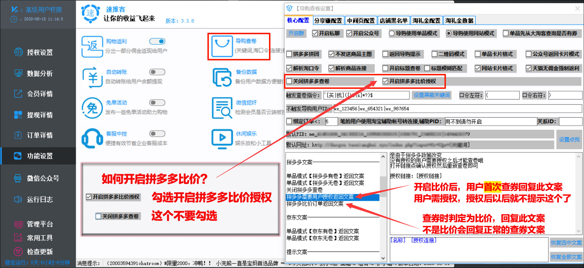Viewport: 584px width, 268px height.
Task: Open 提现详情 sidebar icon
Action: click(x=18, y=115)
